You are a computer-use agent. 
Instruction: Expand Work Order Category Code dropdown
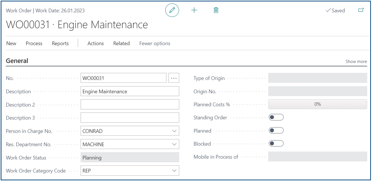174,171
